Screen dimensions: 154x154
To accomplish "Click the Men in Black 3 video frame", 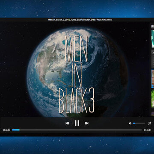I will click(75, 70).
